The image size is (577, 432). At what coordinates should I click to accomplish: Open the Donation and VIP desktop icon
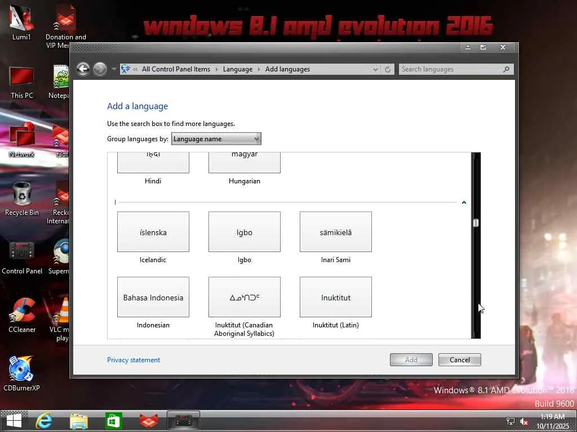(65, 26)
